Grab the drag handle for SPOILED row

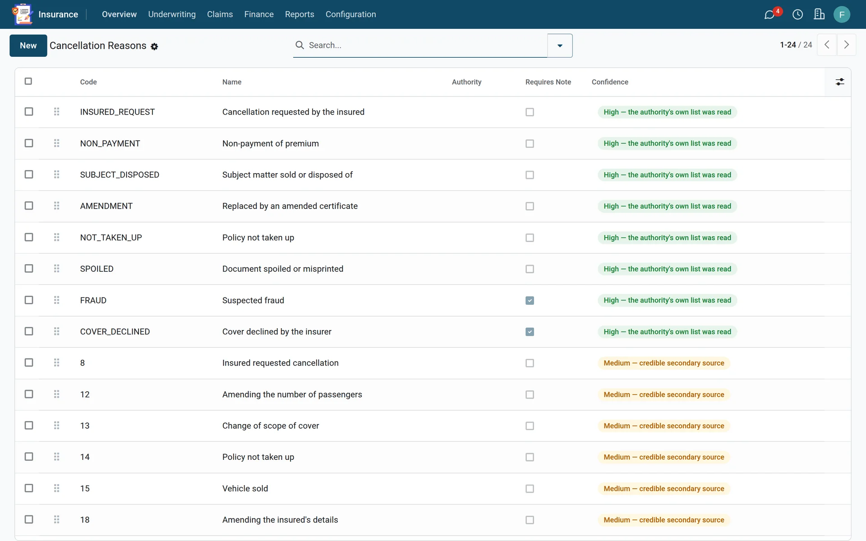tap(56, 268)
